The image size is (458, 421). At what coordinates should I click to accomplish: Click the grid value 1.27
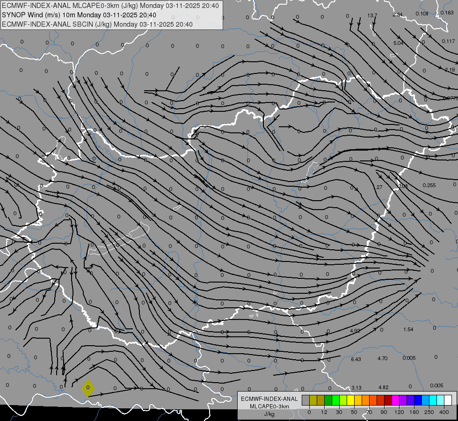[379, 187]
